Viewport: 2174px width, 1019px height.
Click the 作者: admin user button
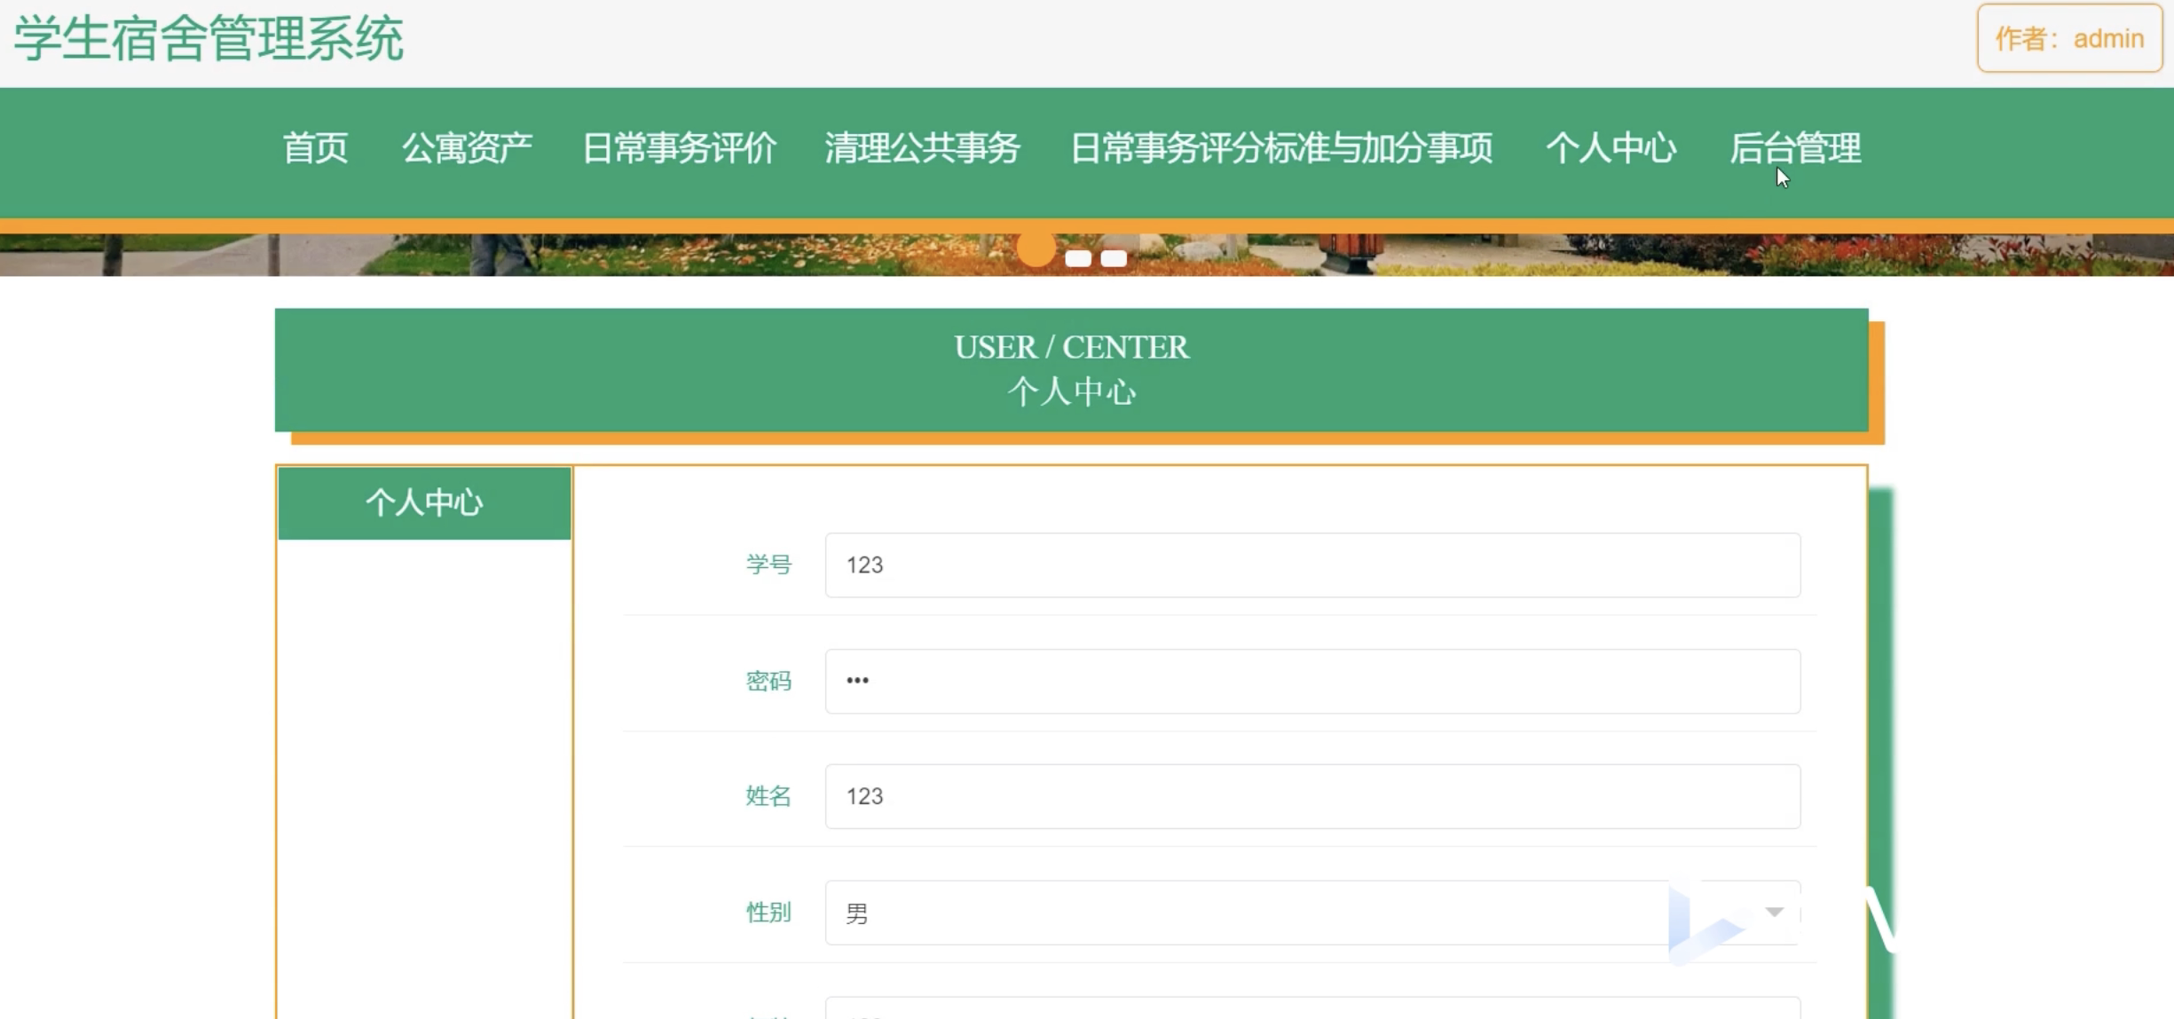pyautogui.click(x=2068, y=39)
